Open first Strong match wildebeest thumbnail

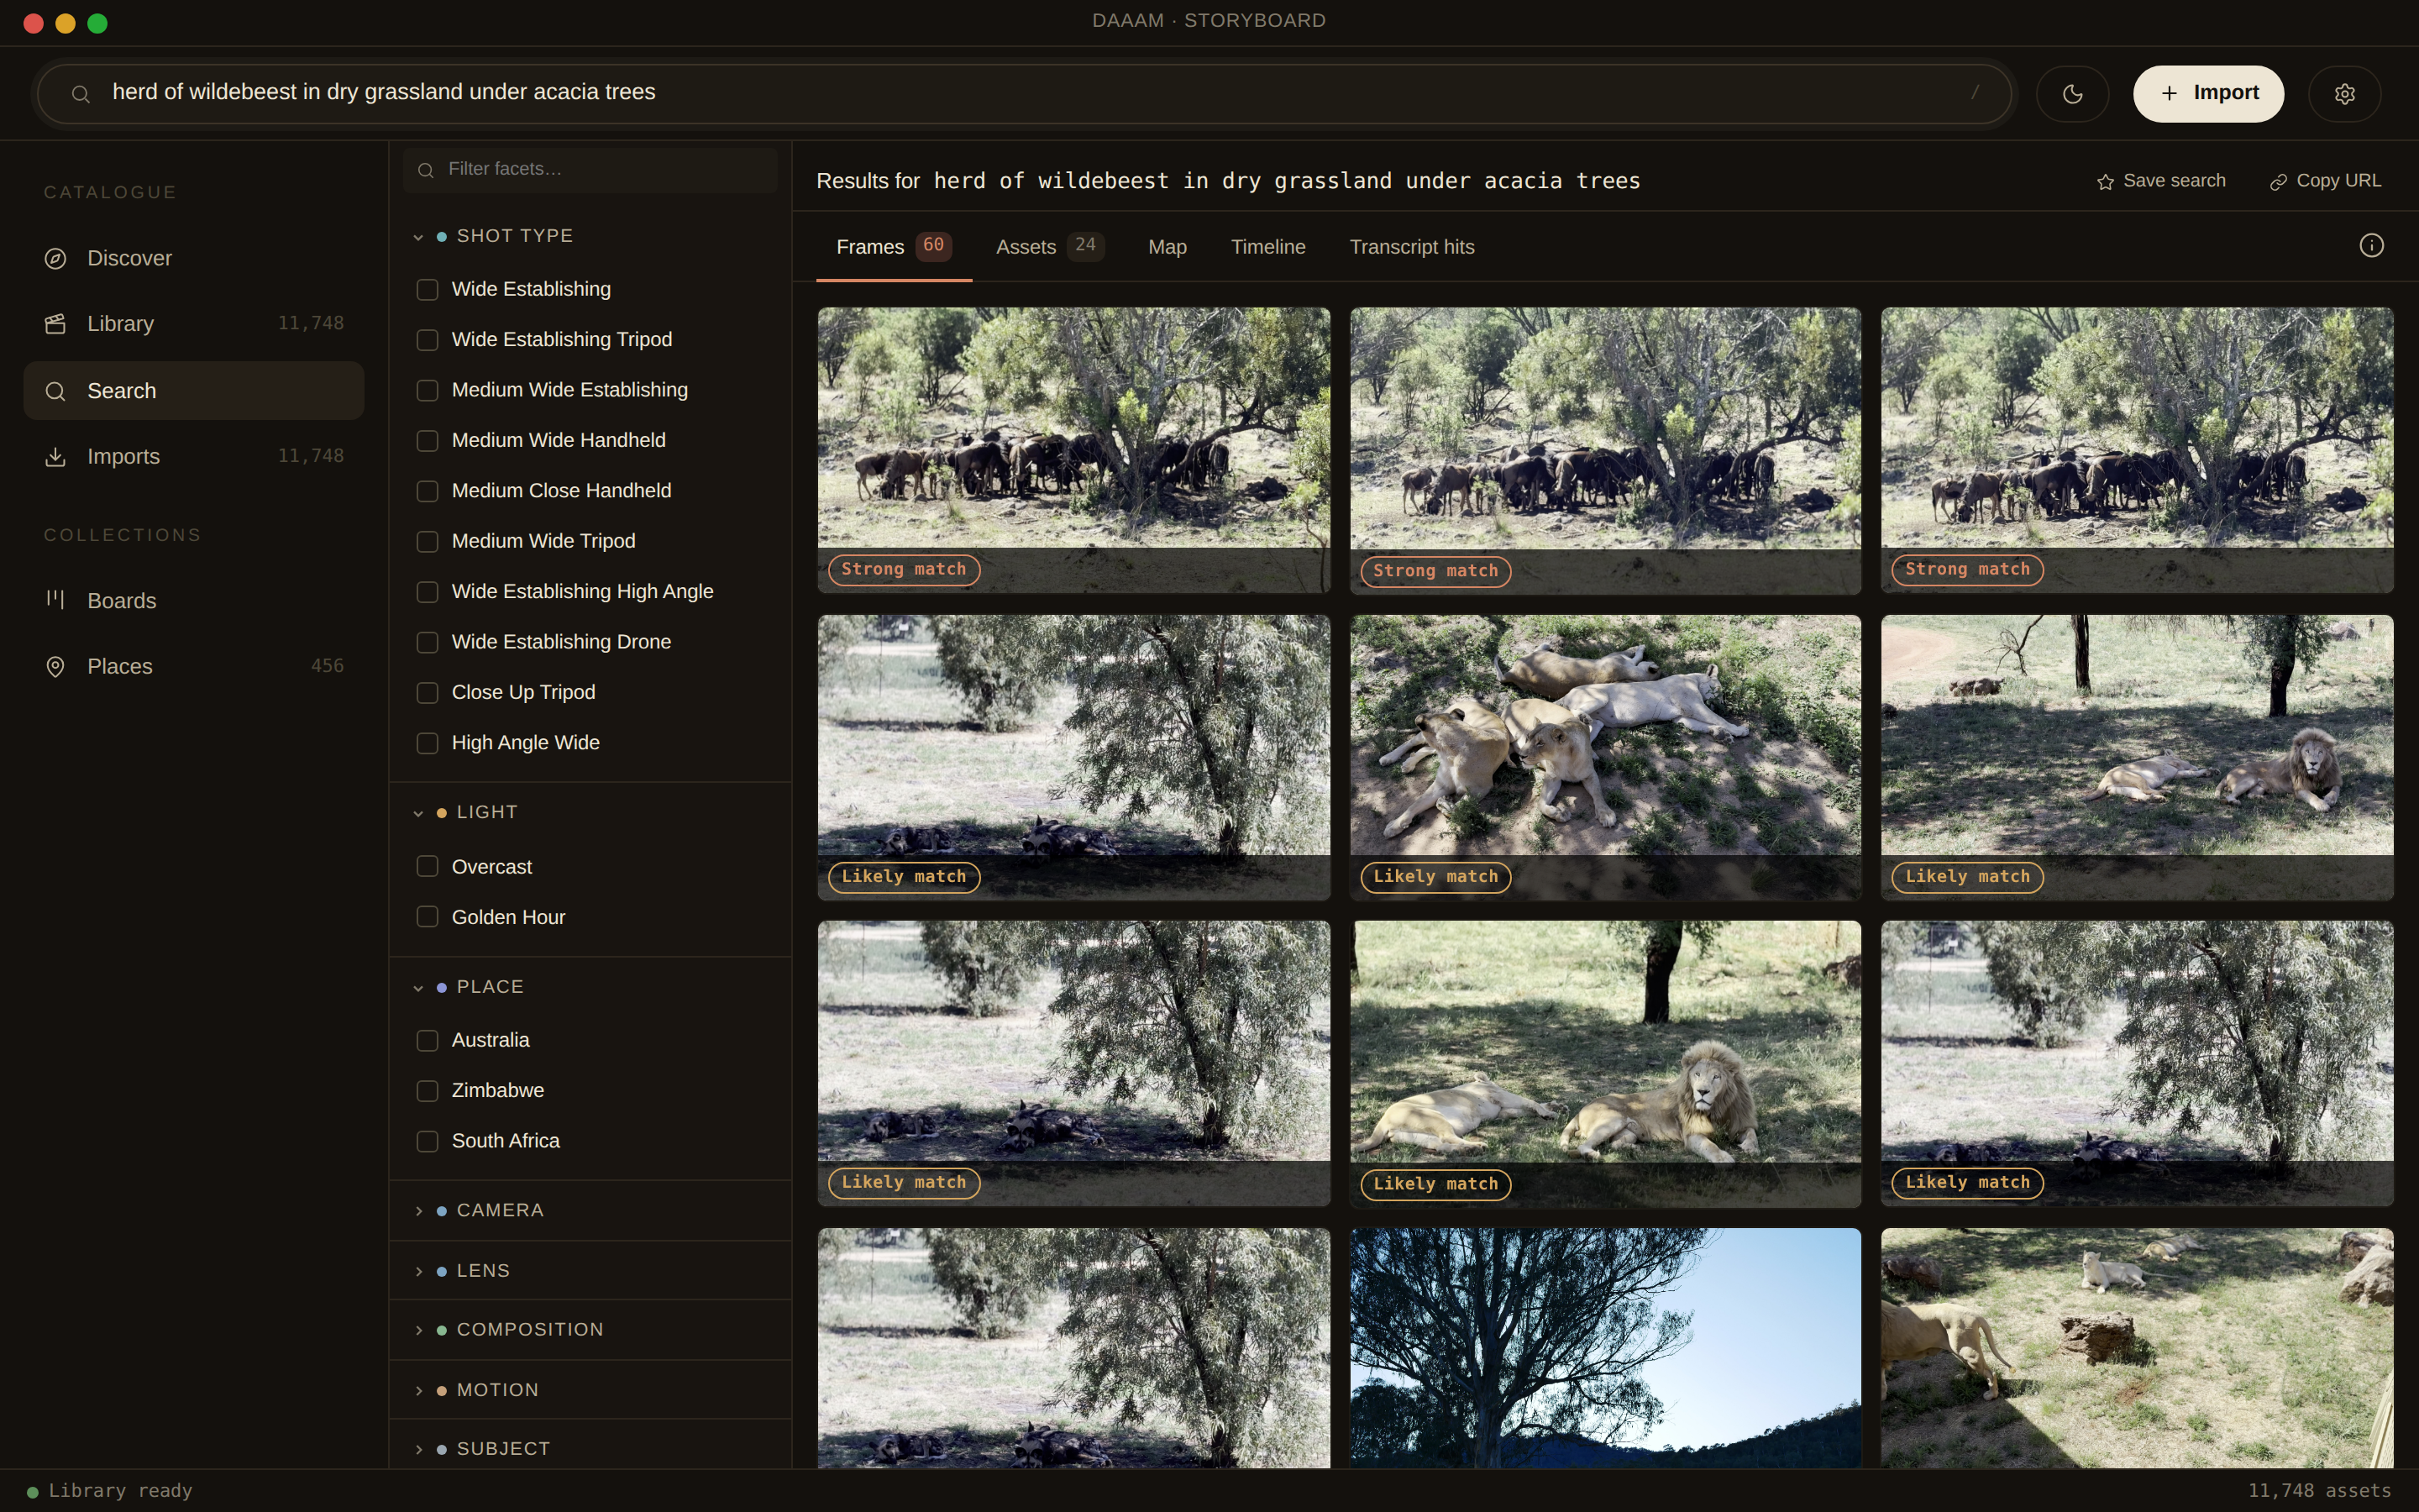pos(1073,450)
